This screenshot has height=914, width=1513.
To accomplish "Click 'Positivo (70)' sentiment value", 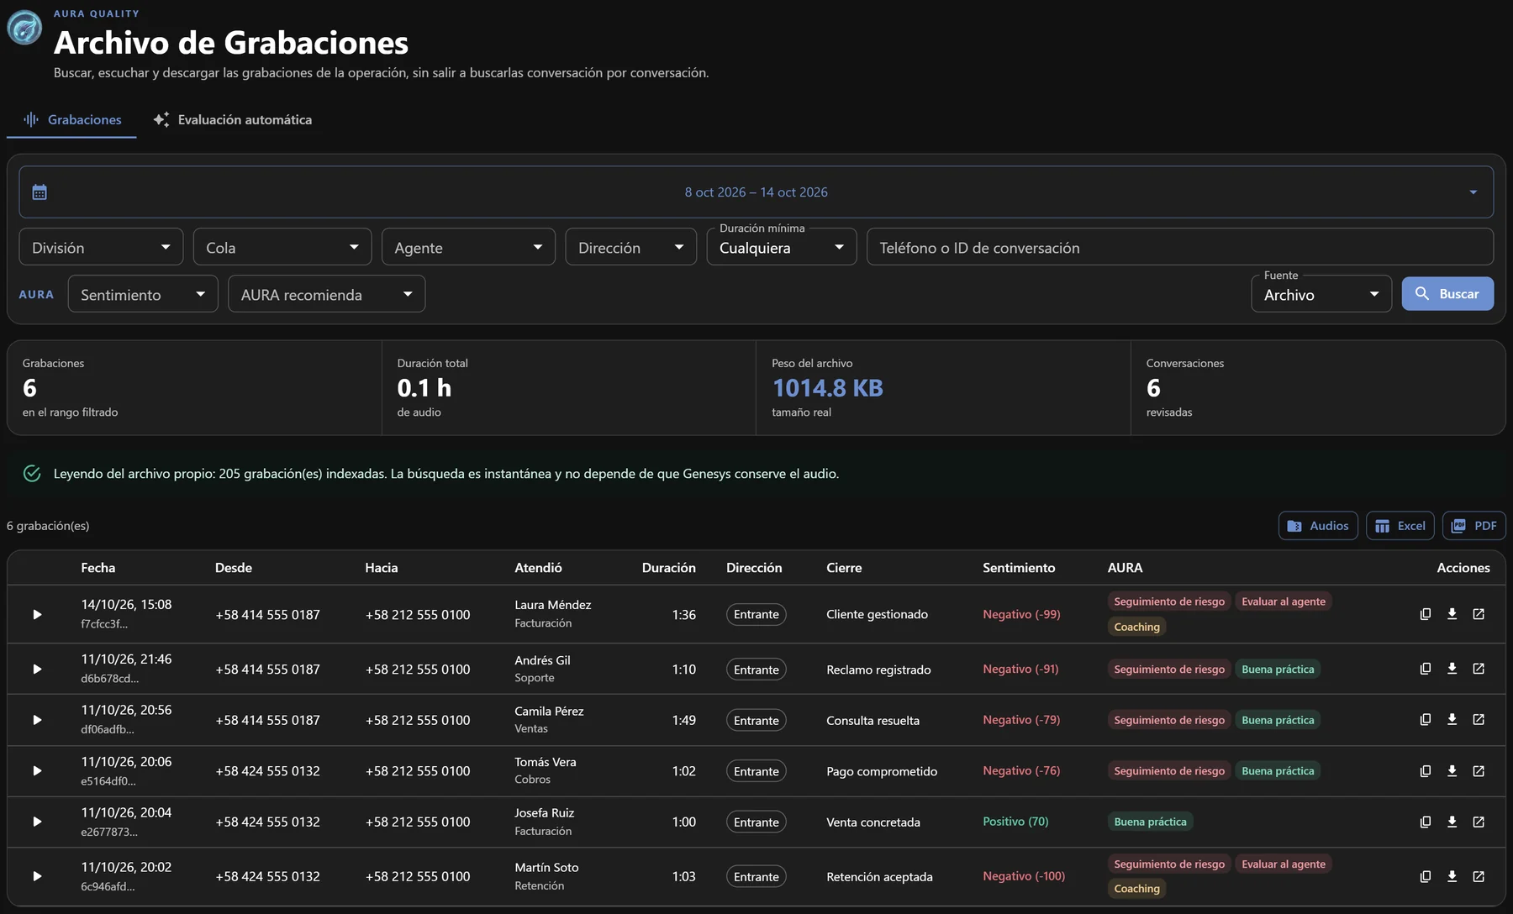I will coord(1015,822).
